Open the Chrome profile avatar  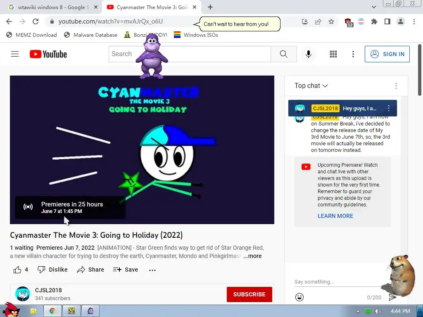pos(401,21)
